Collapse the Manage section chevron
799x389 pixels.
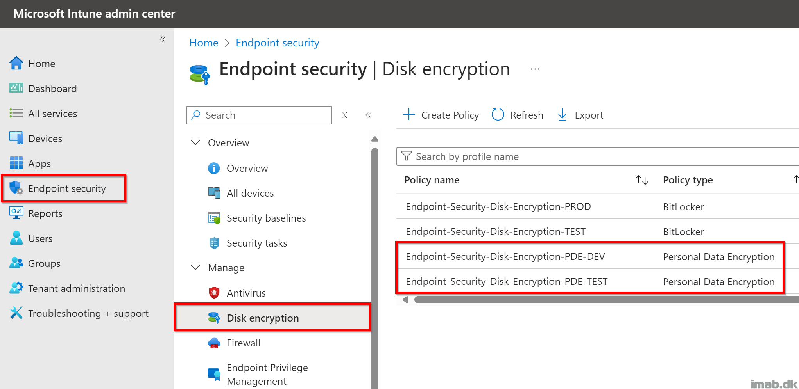[195, 267]
